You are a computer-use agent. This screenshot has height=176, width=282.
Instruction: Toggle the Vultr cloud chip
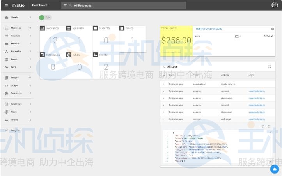[45, 18]
